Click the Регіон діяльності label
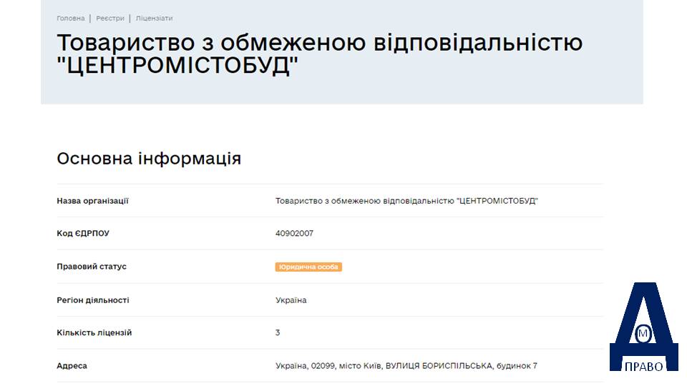The image size is (687, 386). (x=93, y=300)
